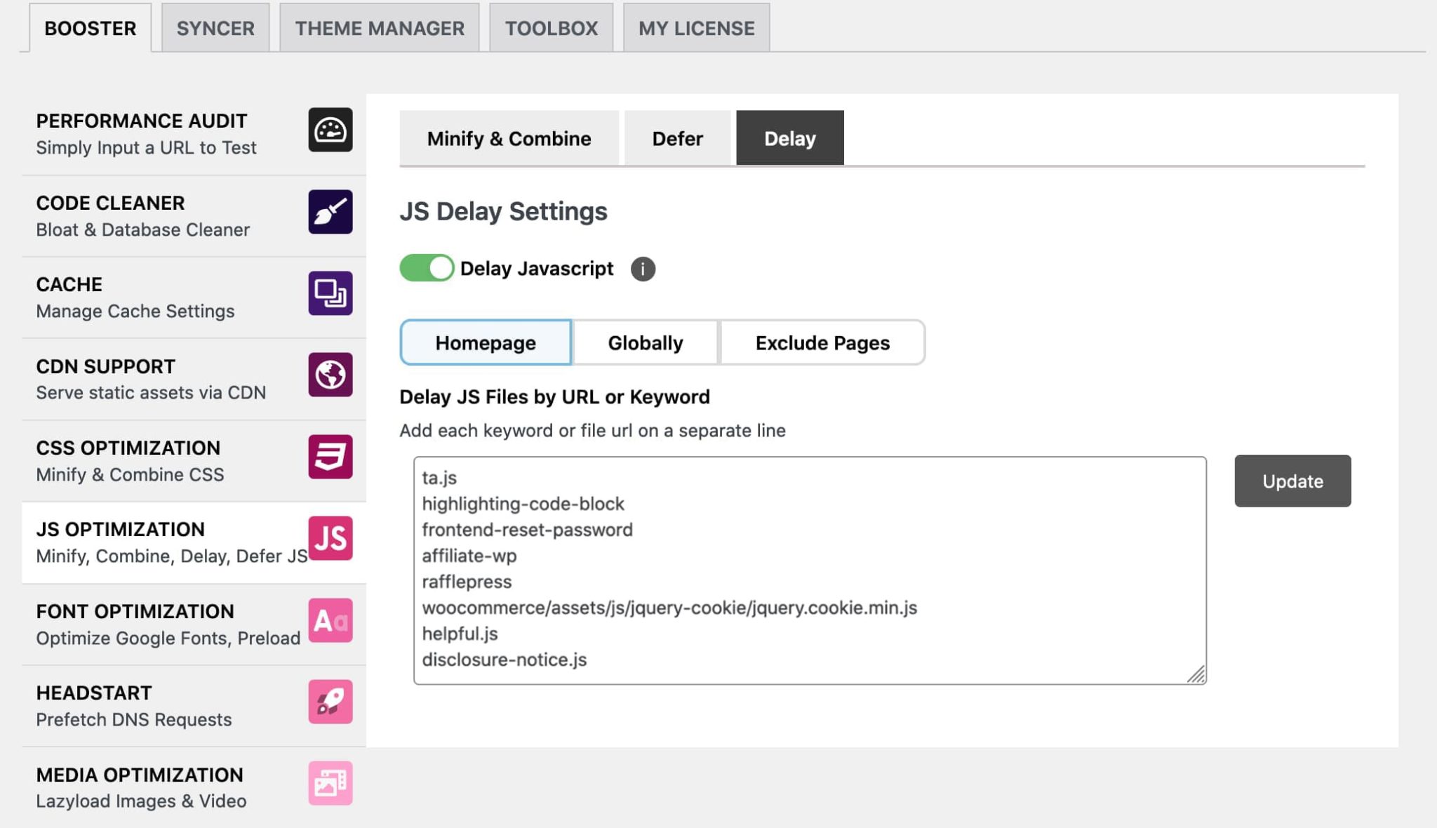Click the Media Optimization image icon

330,783
